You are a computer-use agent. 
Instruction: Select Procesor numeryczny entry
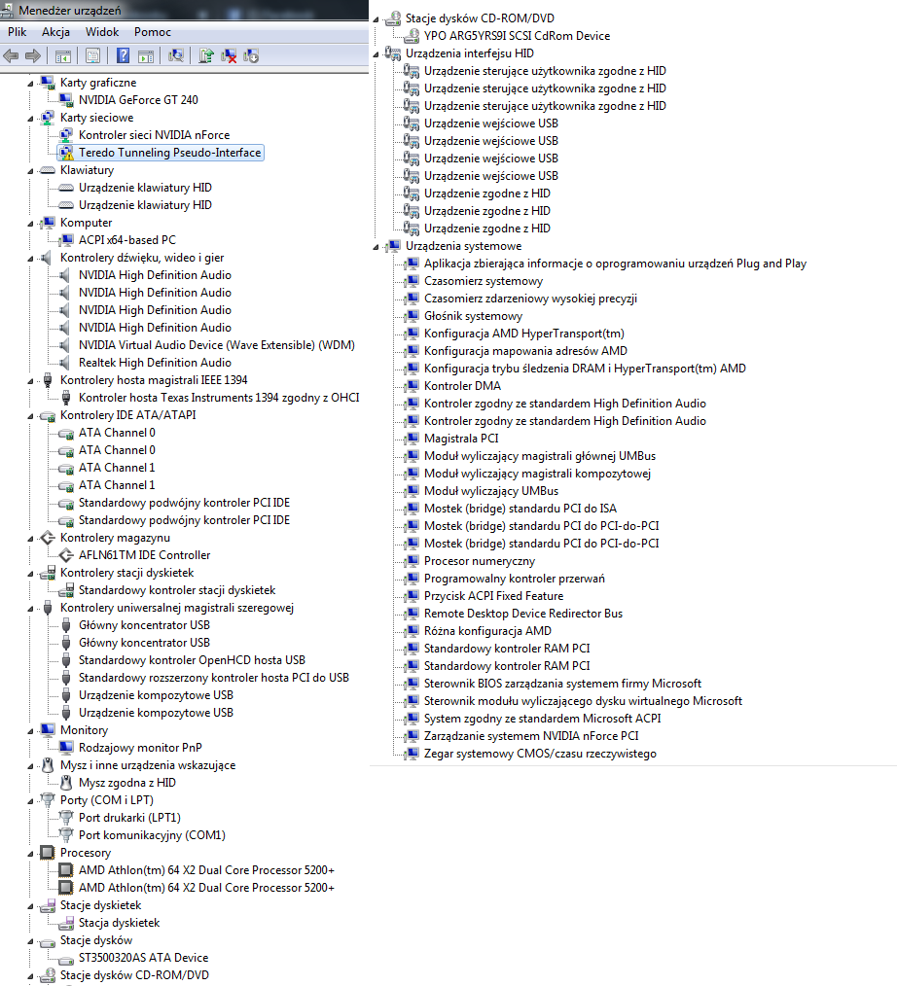tap(480, 561)
